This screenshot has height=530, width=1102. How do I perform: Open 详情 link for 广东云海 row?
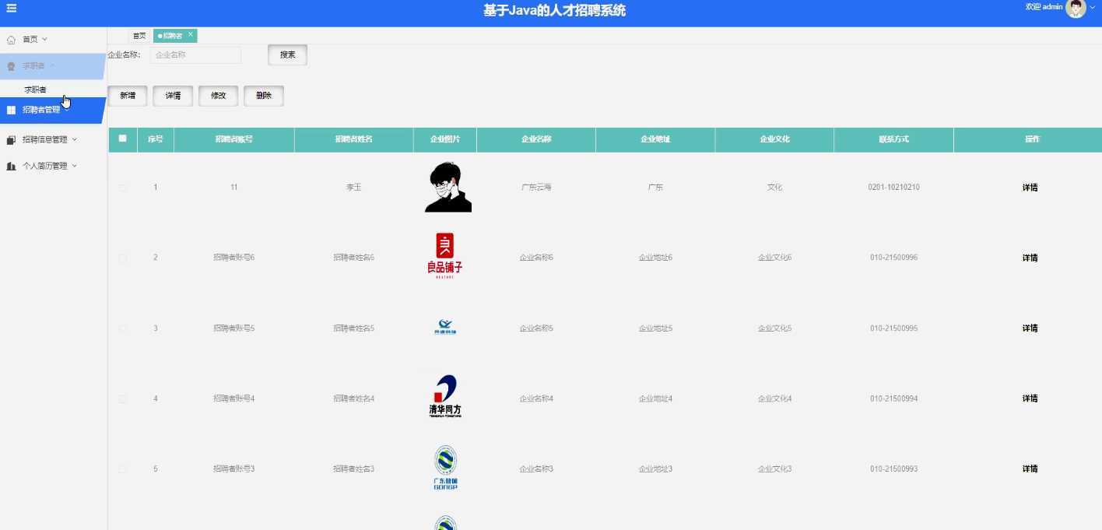1030,188
